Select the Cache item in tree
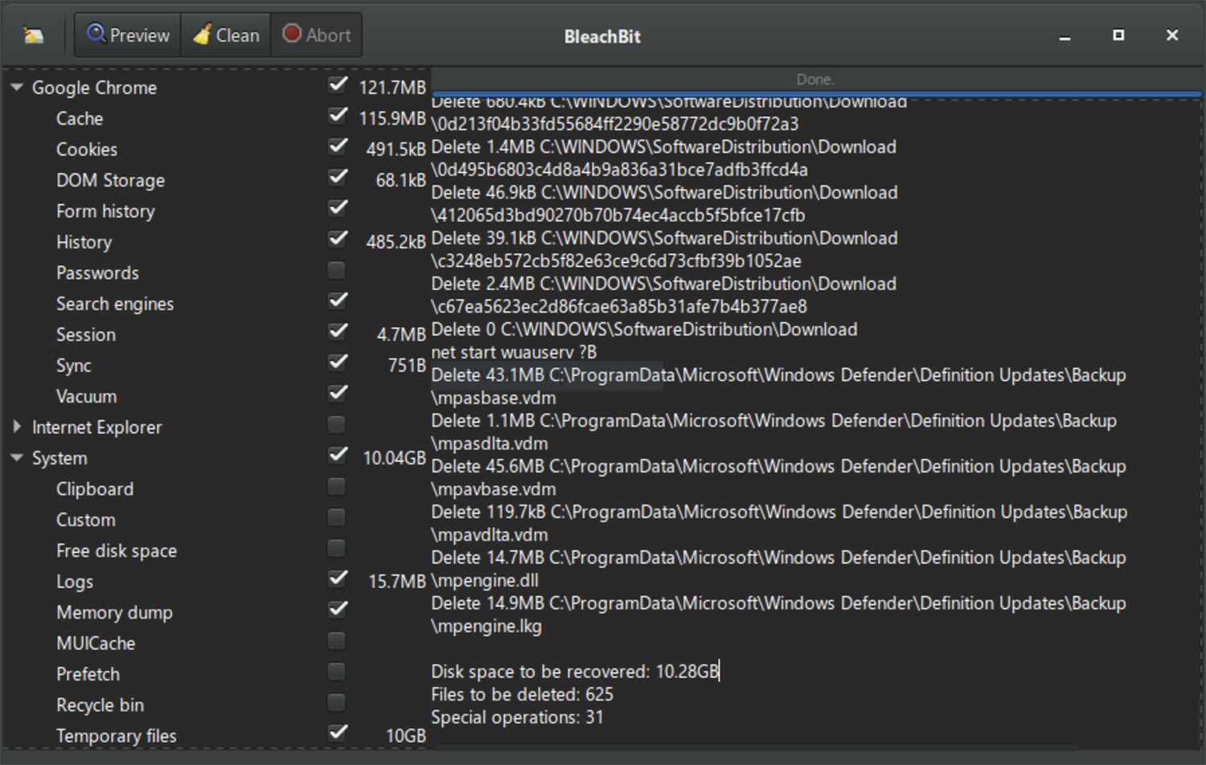The height and width of the screenshot is (765, 1206). (80, 118)
